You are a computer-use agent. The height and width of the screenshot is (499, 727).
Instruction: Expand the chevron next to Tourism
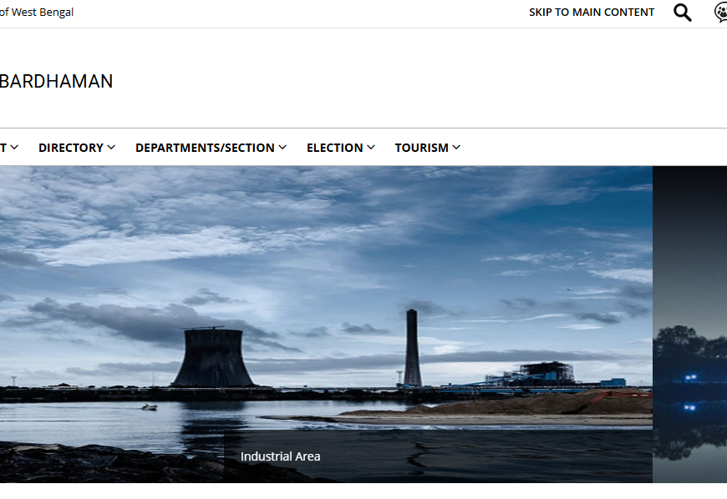tap(456, 148)
